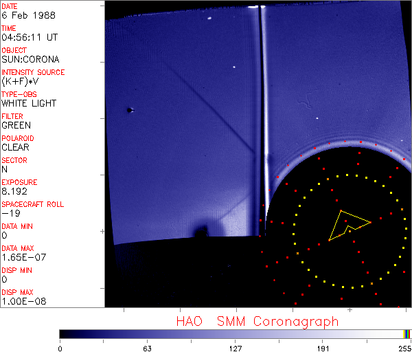Screen dimensions: 412x352
Task: Select the "SUN:CORONA" object value
Action: click(30, 59)
